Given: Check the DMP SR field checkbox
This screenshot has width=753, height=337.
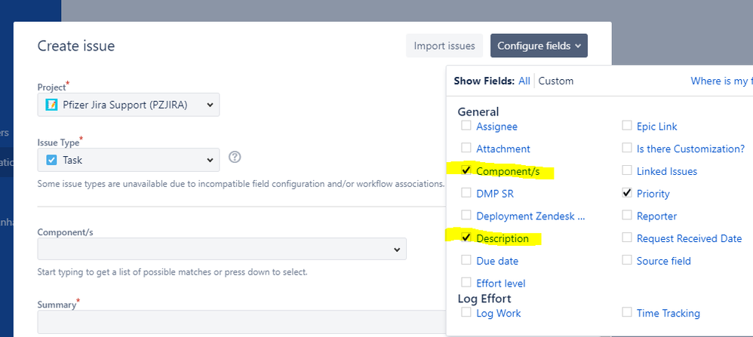Looking at the screenshot, I should point(466,193).
